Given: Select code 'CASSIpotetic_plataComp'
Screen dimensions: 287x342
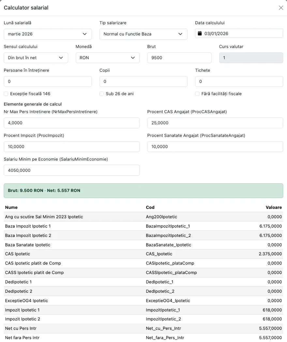Looking at the screenshot, I should point(171,272).
